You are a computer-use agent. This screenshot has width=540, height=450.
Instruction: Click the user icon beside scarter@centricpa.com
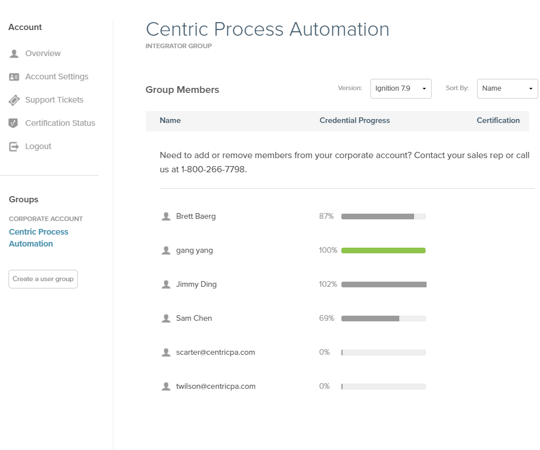(x=166, y=353)
